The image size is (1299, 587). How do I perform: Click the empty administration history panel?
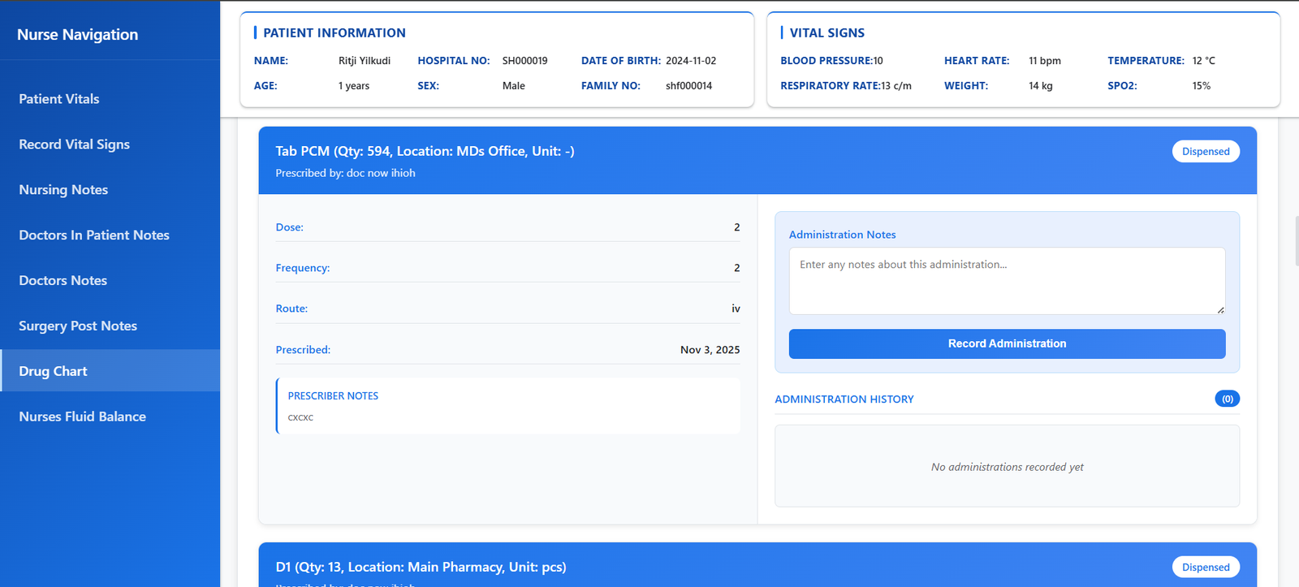point(1007,466)
